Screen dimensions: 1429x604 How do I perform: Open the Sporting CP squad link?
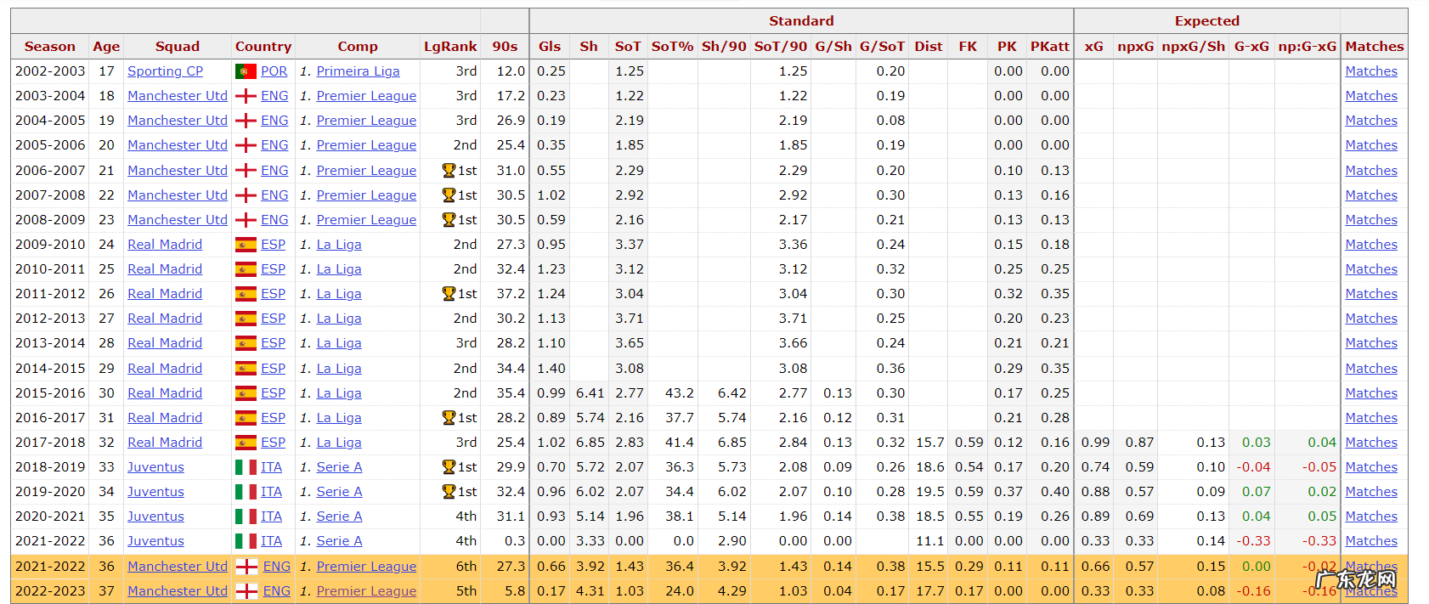click(165, 71)
